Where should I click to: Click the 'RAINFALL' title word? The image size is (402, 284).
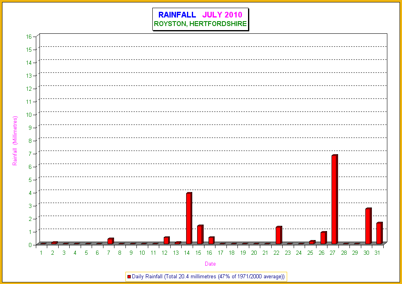[177, 15]
